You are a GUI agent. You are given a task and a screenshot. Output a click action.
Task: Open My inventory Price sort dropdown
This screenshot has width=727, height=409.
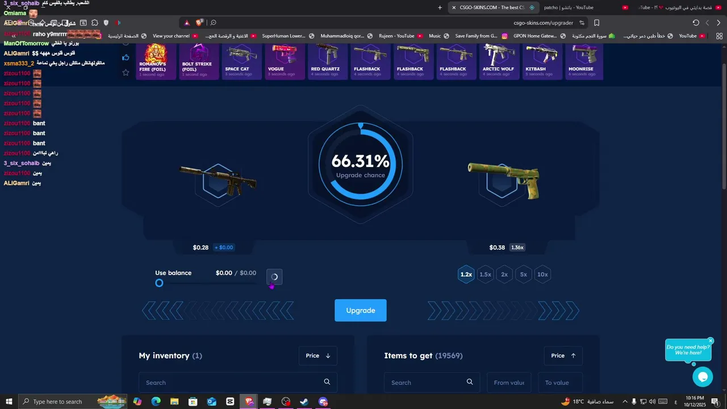click(x=318, y=356)
